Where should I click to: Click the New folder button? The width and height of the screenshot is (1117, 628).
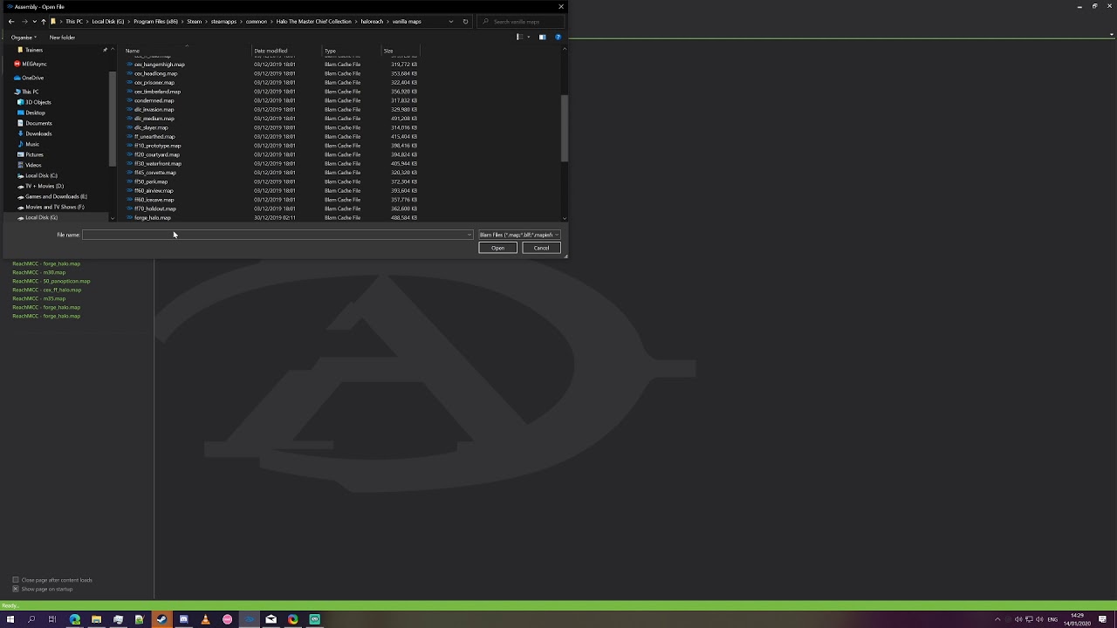[x=62, y=38]
